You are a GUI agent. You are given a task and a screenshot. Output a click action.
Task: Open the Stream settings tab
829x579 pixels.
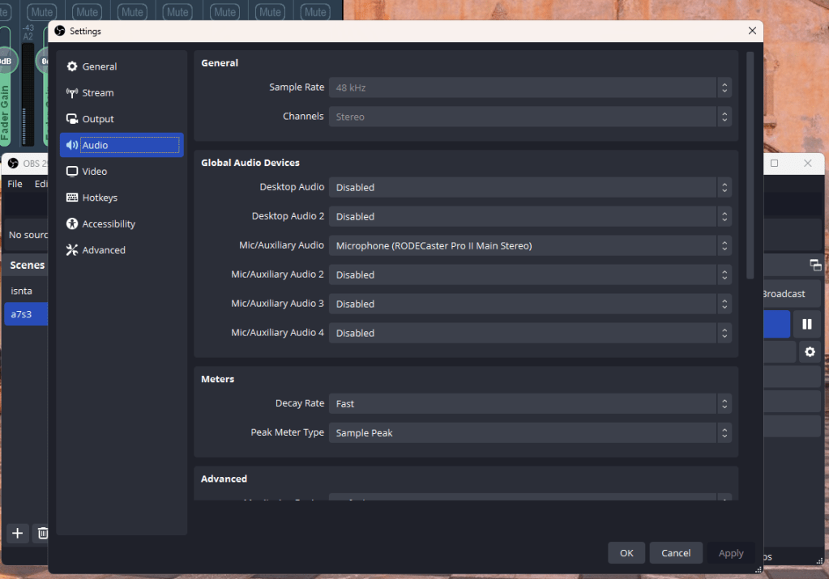pyautogui.click(x=122, y=93)
